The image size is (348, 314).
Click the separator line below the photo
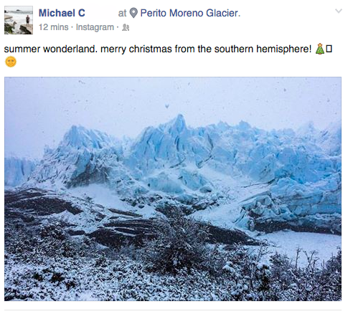pos(173,310)
